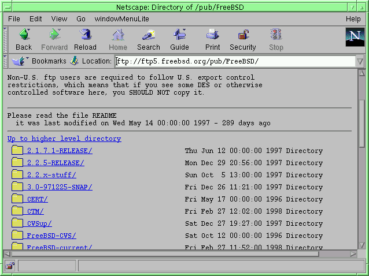This screenshot has width=369, height=276.
Task: Click date 'Fri Feb 27 12:02:00 1998'
Action: click(233, 211)
